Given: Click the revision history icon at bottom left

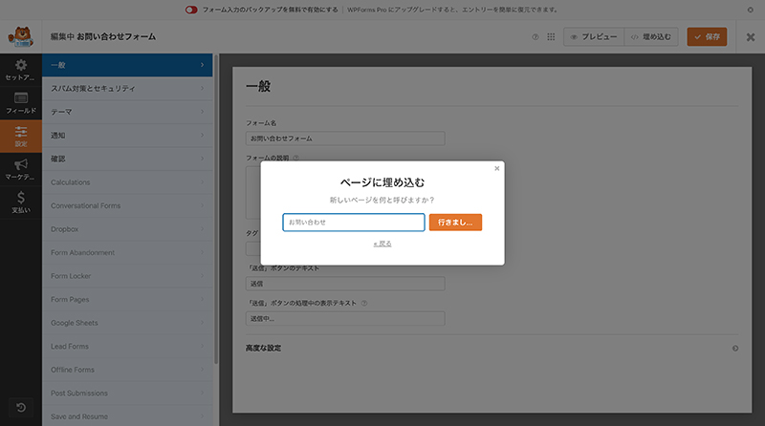Looking at the screenshot, I should point(20,408).
